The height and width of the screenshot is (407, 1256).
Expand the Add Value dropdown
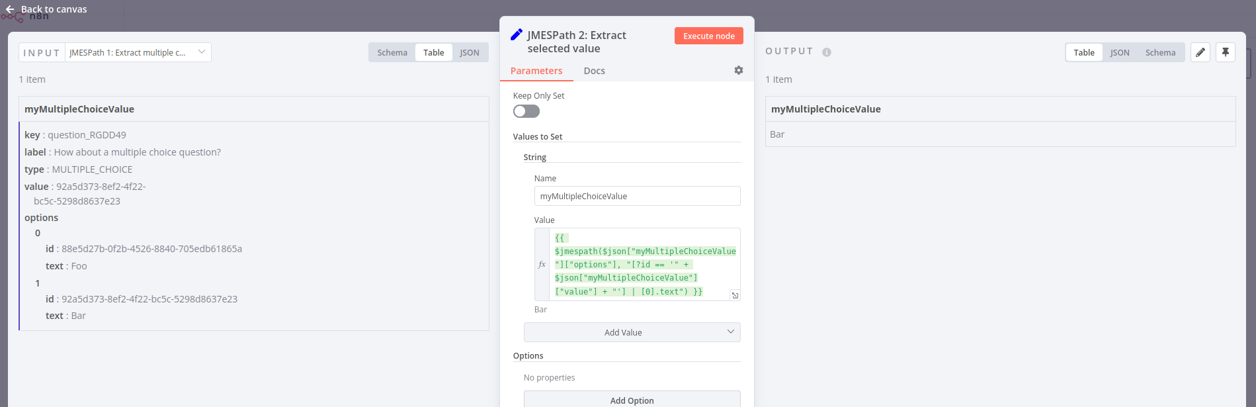[632, 332]
